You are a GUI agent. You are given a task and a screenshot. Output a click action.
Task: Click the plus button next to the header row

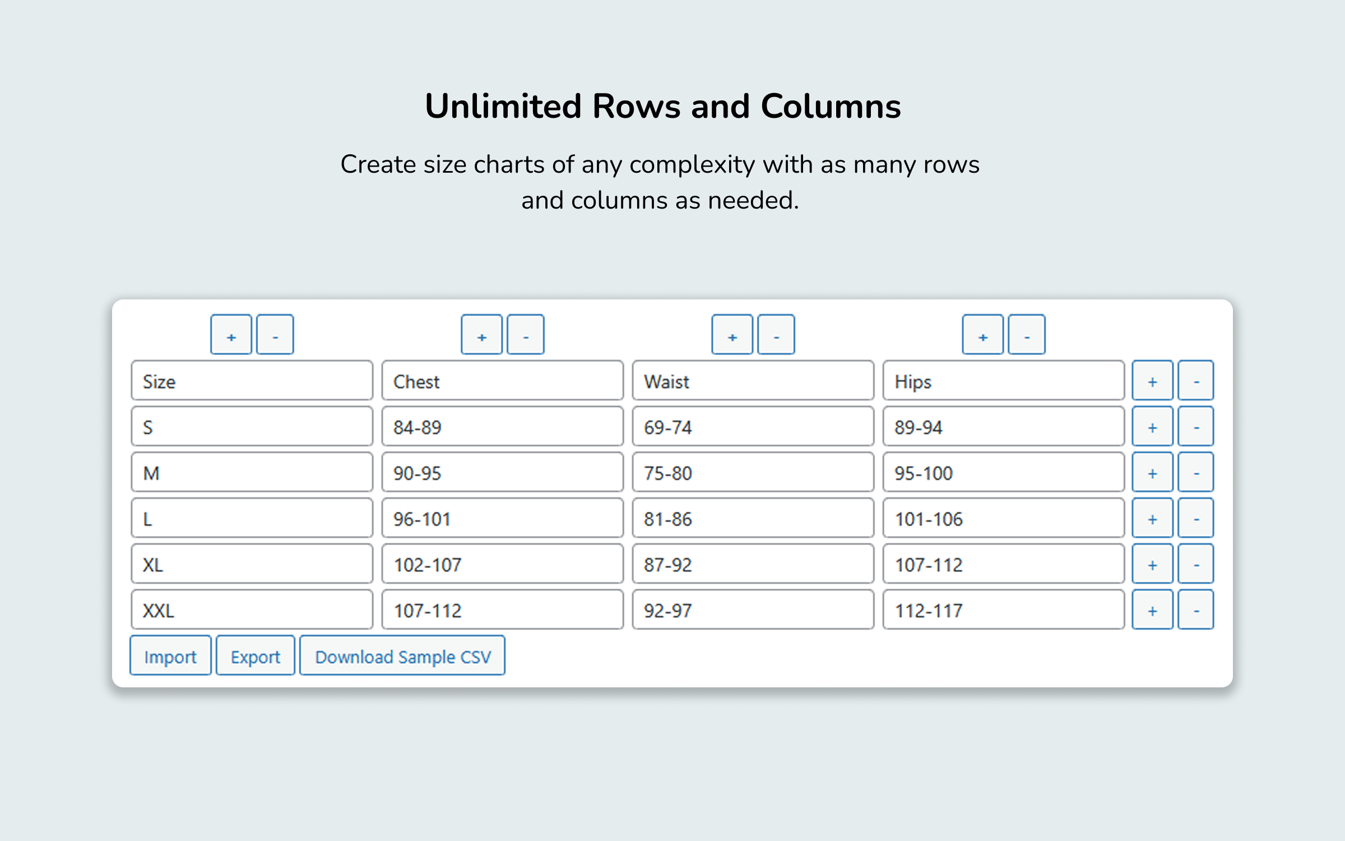point(1152,381)
